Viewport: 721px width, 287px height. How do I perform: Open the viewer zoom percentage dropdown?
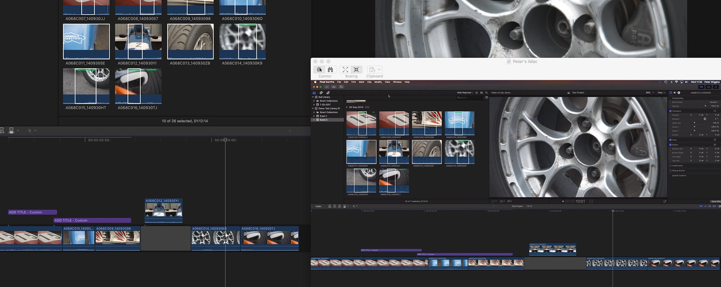click(651, 92)
